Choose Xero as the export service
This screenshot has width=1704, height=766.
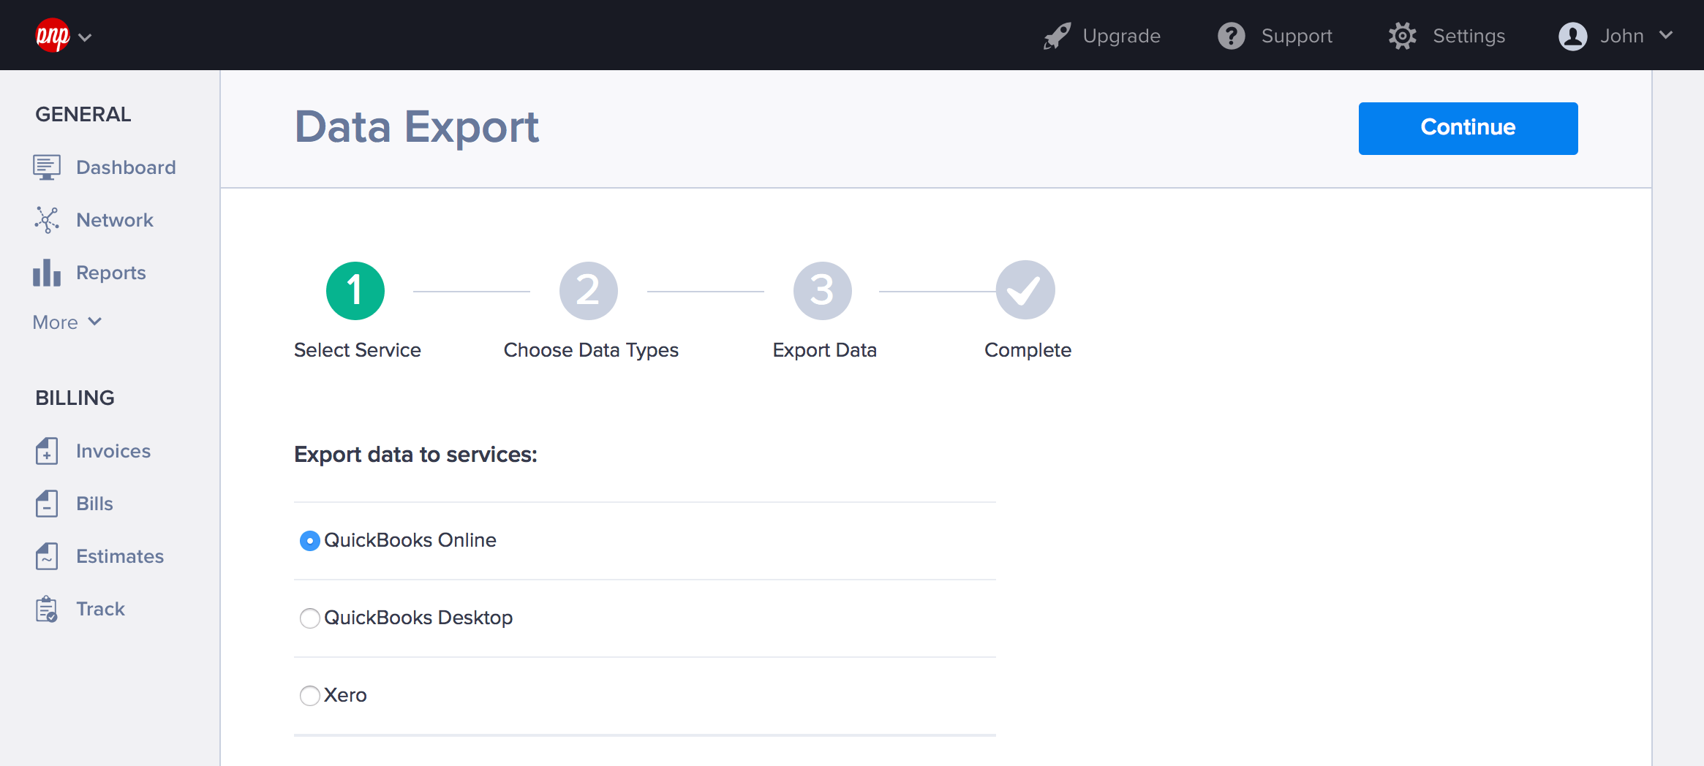pyautogui.click(x=309, y=695)
